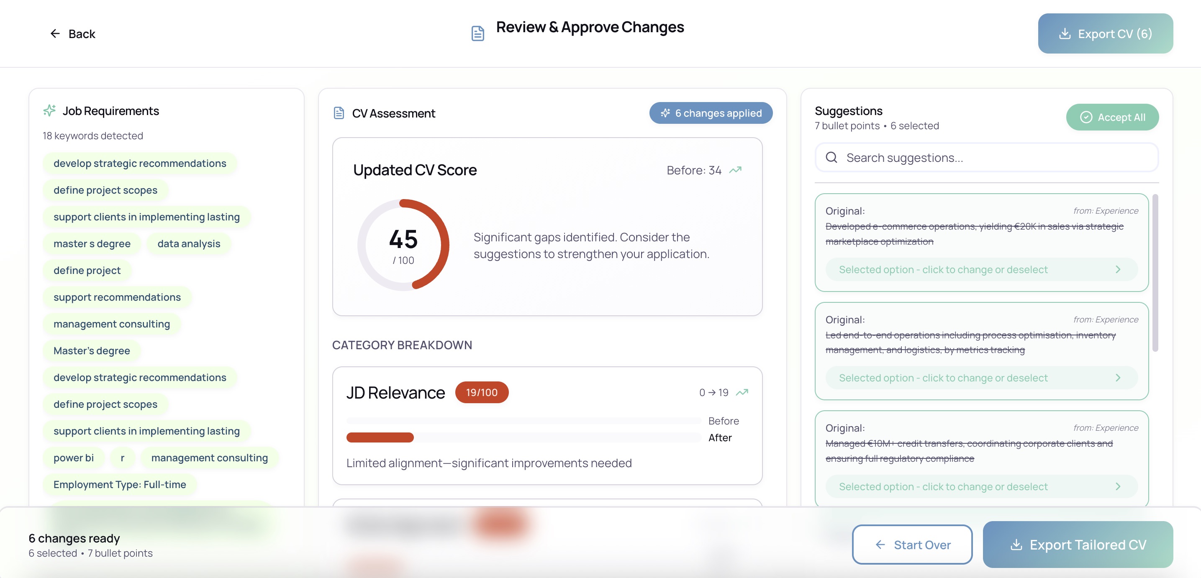Screen dimensions: 1201x578
Task: Click the Start Over button
Action: 912,545
